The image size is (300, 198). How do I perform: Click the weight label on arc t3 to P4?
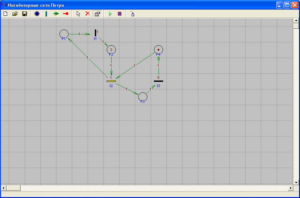pos(158,66)
